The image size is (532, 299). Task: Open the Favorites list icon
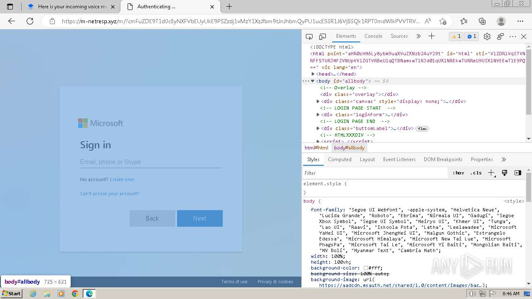coord(464,21)
